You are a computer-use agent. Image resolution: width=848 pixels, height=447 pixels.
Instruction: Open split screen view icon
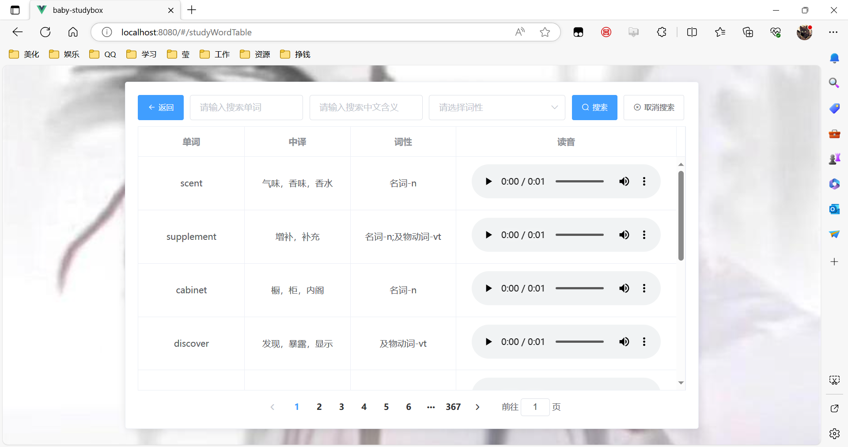click(x=692, y=32)
